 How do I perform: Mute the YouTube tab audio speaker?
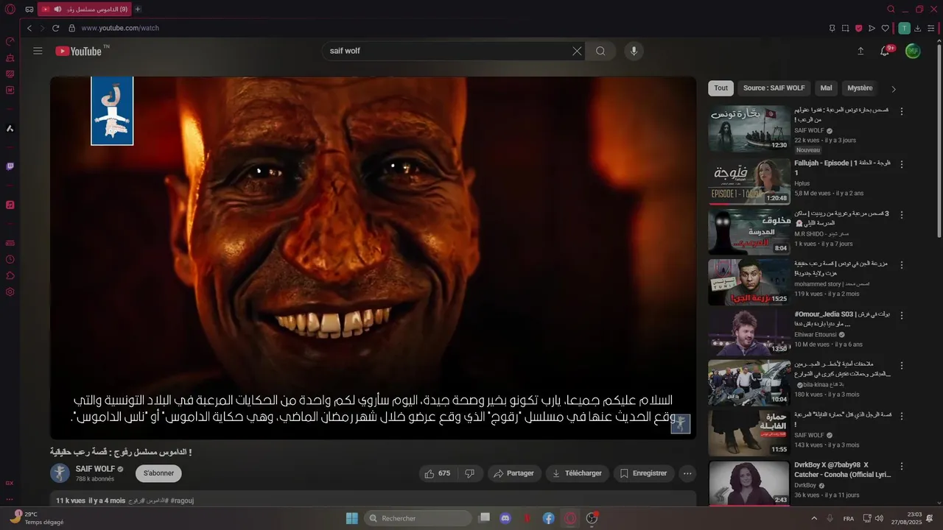[58, 9]
